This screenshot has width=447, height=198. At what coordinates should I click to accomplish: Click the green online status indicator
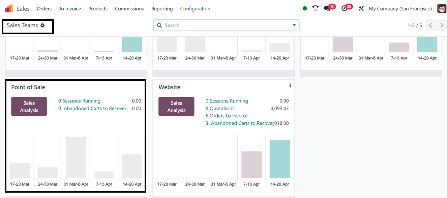[x=305, y=9]
